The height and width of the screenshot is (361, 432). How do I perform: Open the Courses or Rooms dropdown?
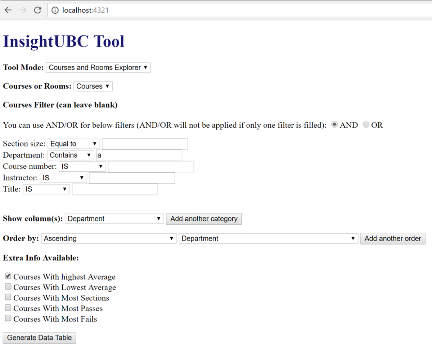pyautogui.click(x=93, y=86)
